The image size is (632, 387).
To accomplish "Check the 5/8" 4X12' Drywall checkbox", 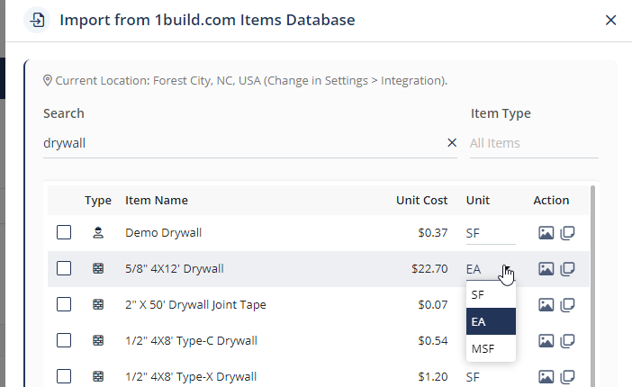I will [64, 268].
